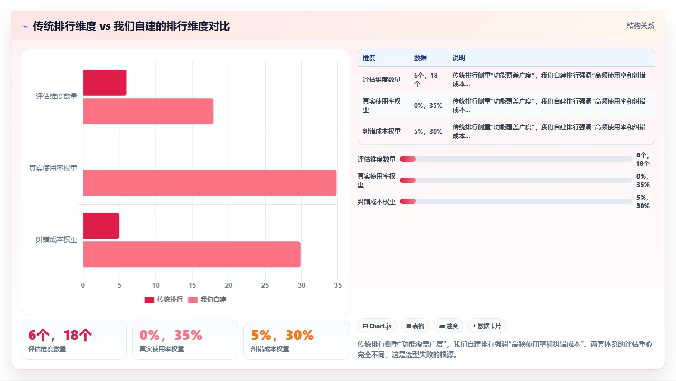Image resolution: width=676 pixels, height=381 pixels.
Task: Click the page title 传统排行维度 vs 我们自建
Action: 132,26
